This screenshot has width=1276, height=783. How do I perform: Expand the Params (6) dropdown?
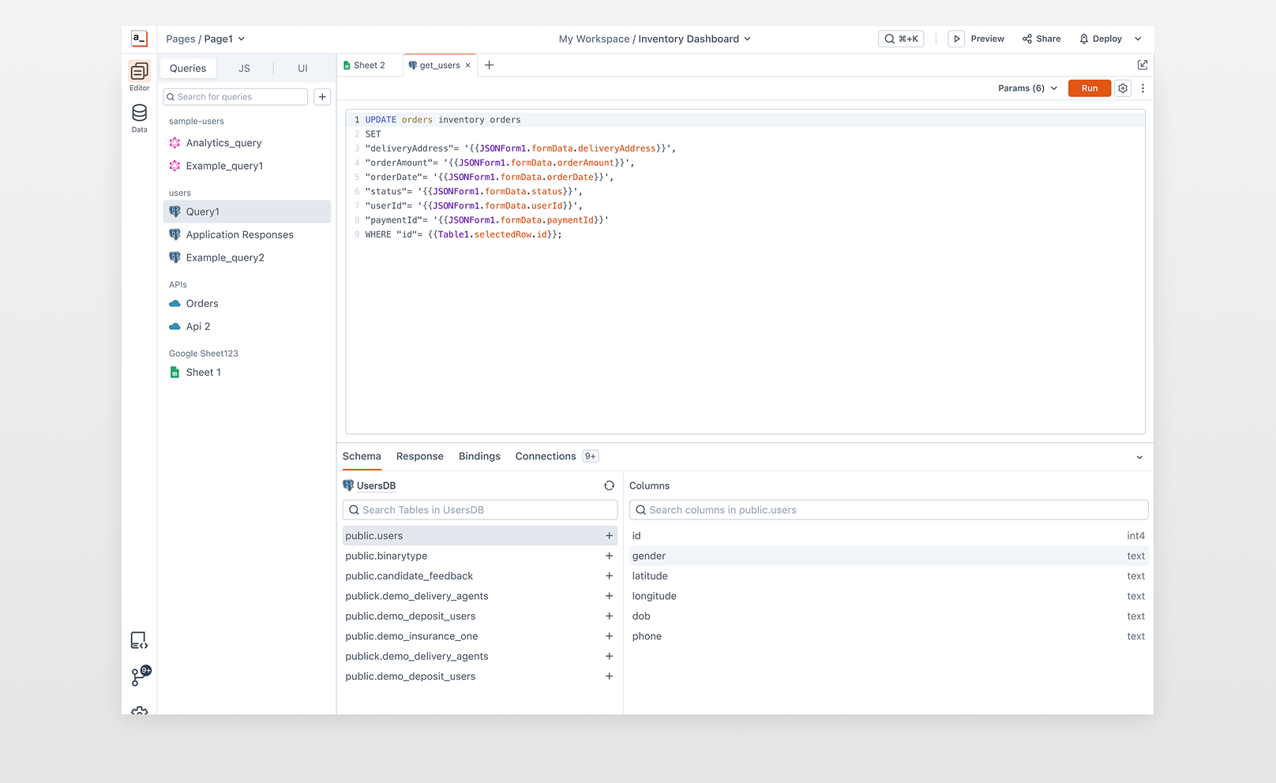point(1027,88)
